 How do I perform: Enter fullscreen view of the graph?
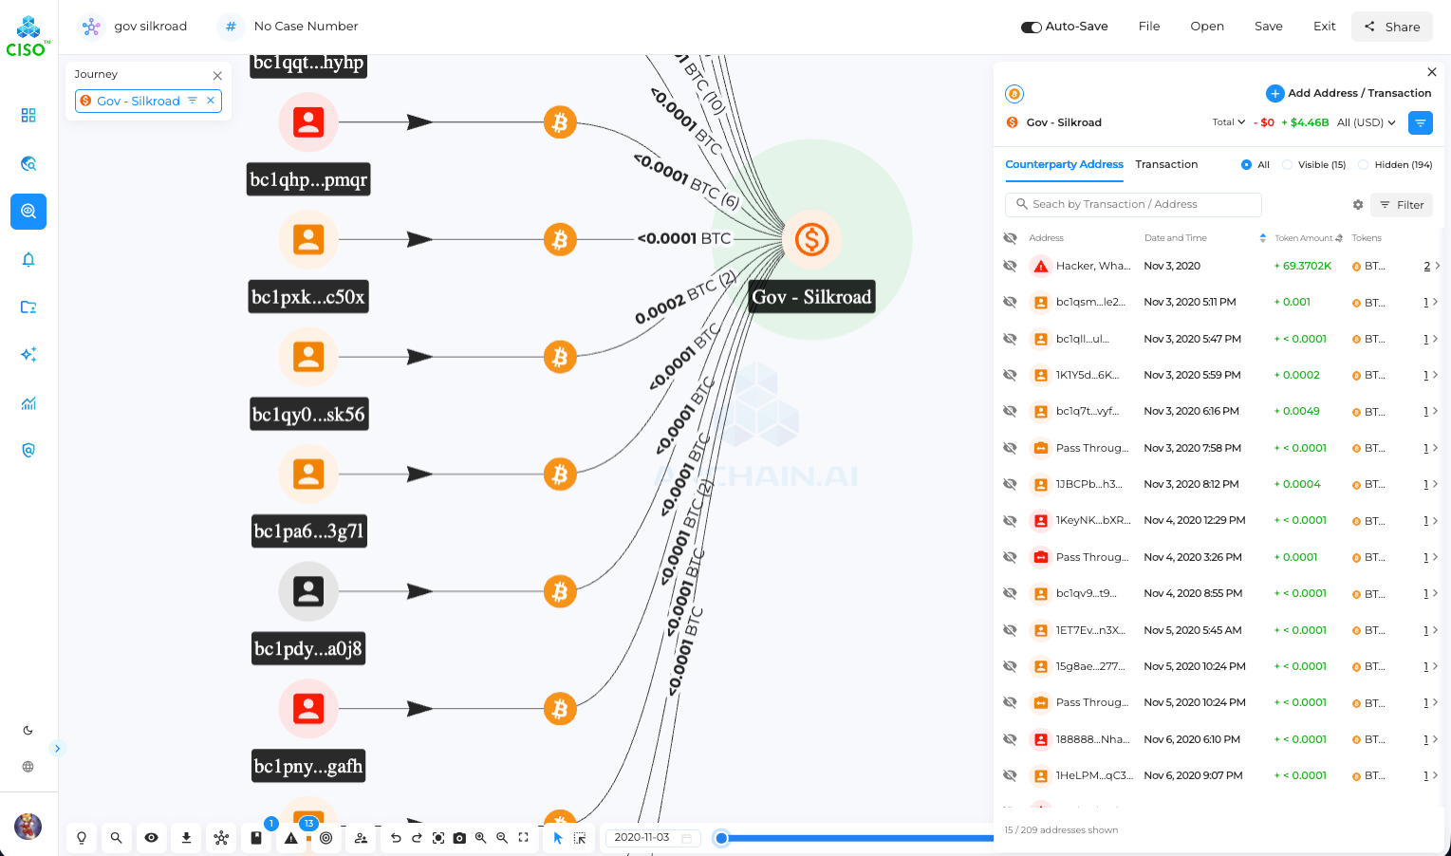[523, 838]
